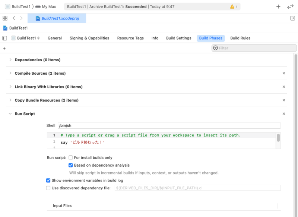Click script line 2 with say command
This screenshot has height=217, width=298.
(x=82, y=142)
